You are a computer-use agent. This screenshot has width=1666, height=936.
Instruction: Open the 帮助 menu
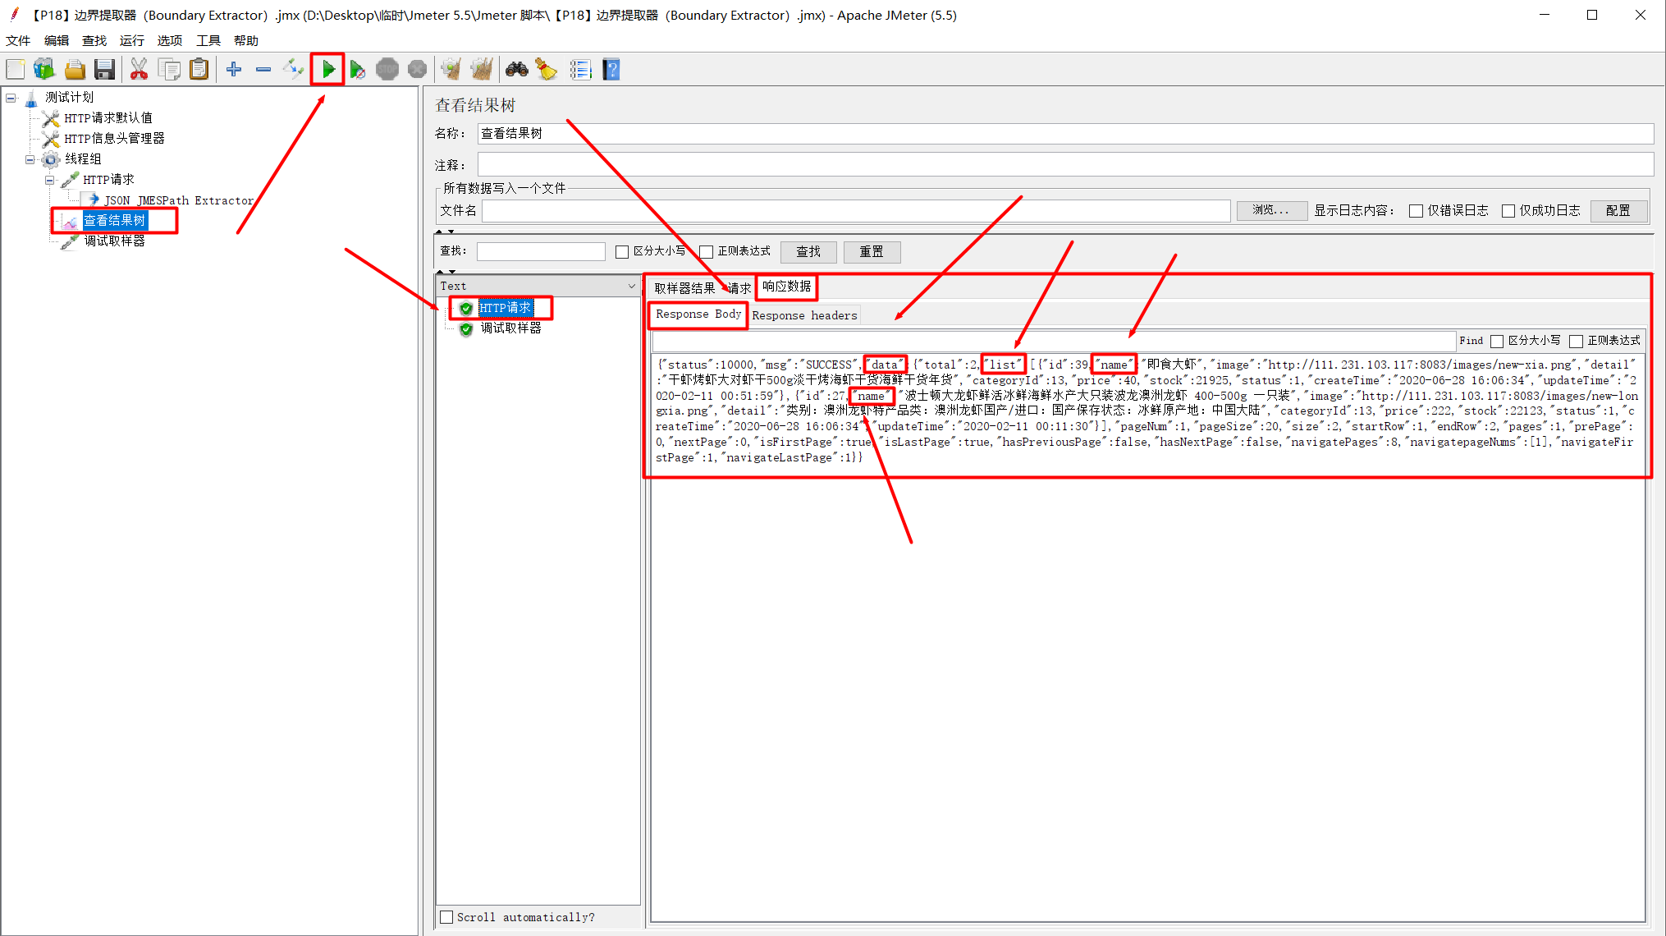click(246, 40)
